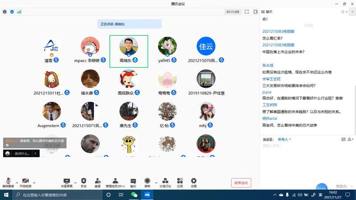The width and height of the screenshot is (356, 200).
Task: Open WeChat from the Windows taskbar
Action: point(134,195)
